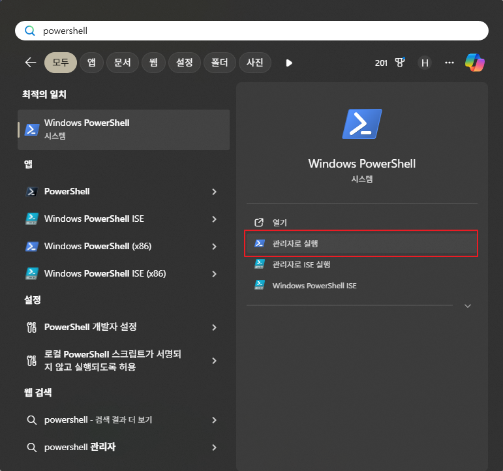Screen dimensions: 503x471
Task: Switch to the 문서 filter tab
Action: coord(122,62)
